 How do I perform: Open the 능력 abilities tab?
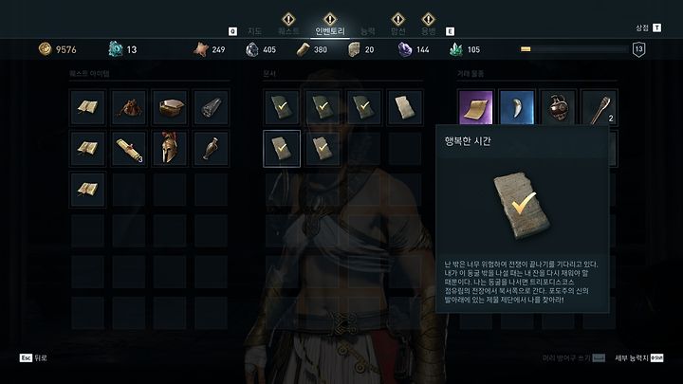[x=368, y=31]
